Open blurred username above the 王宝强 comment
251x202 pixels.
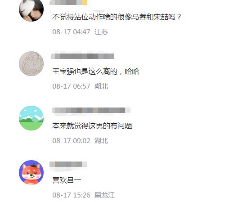tap(82, 56)
